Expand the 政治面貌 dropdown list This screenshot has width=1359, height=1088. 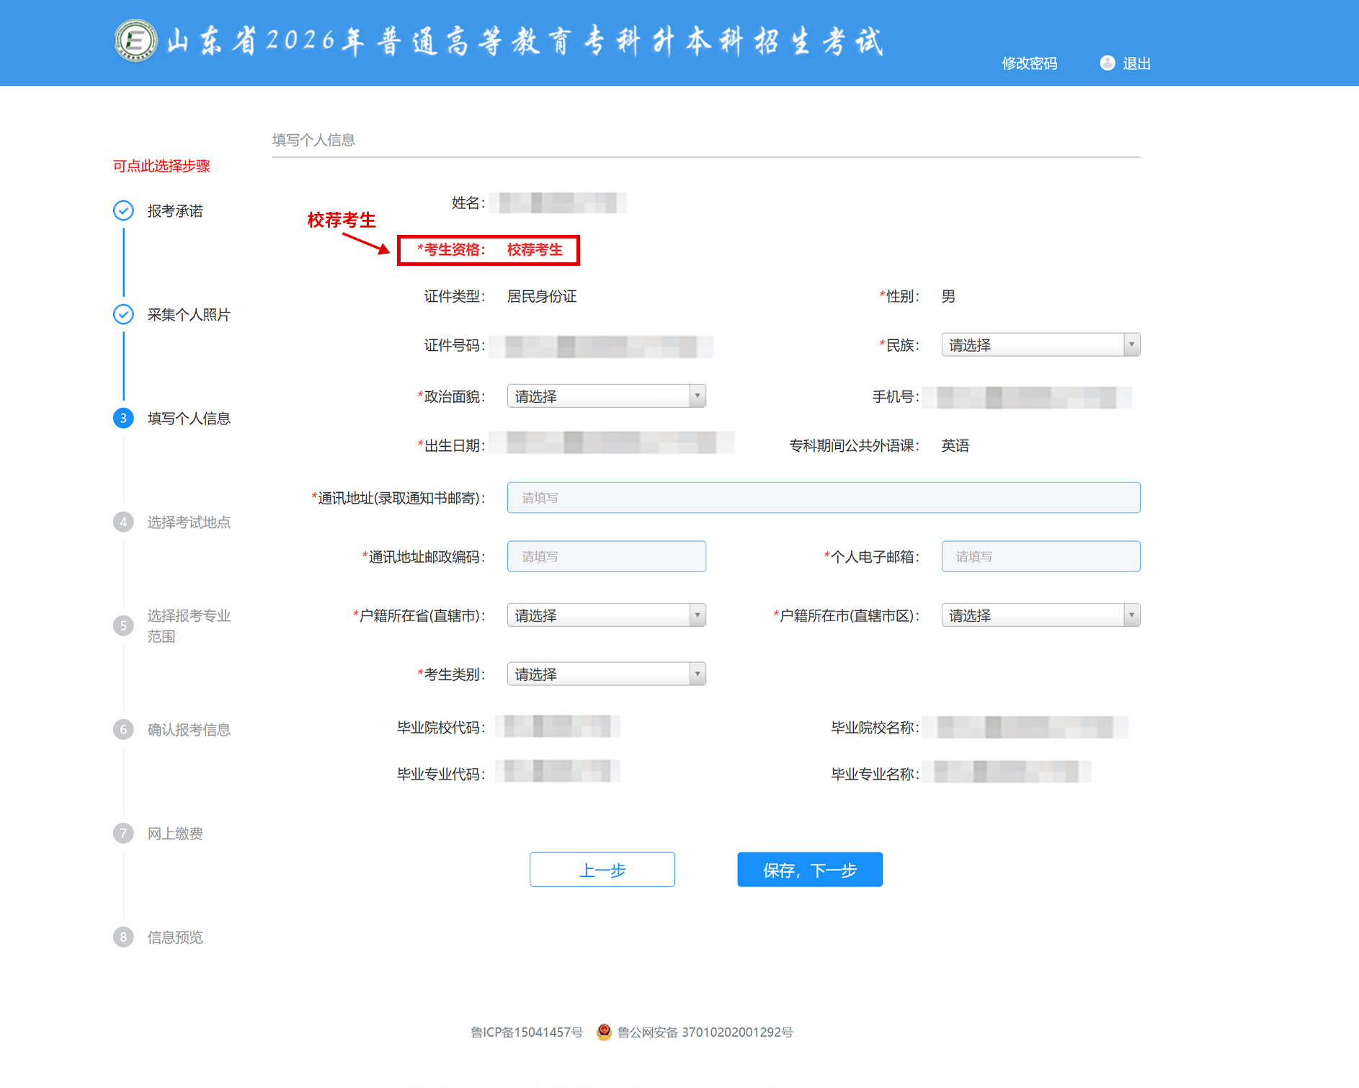(x=606, y=396)
